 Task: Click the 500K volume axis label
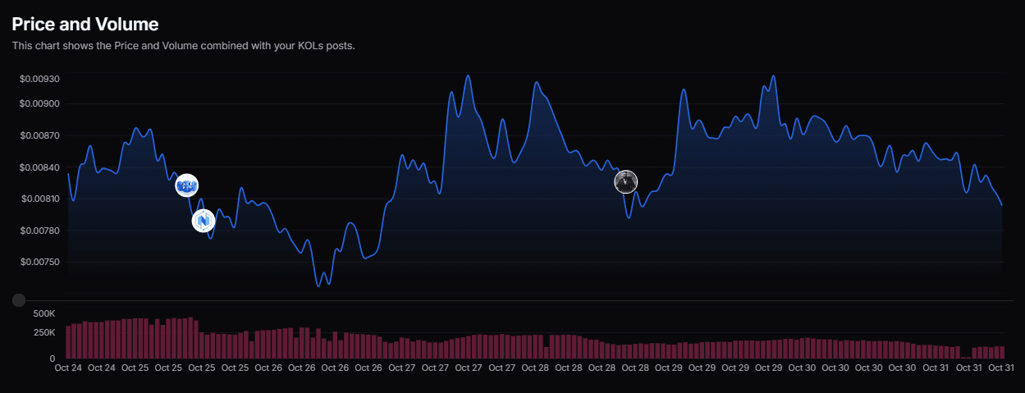[x=44, y=313]
